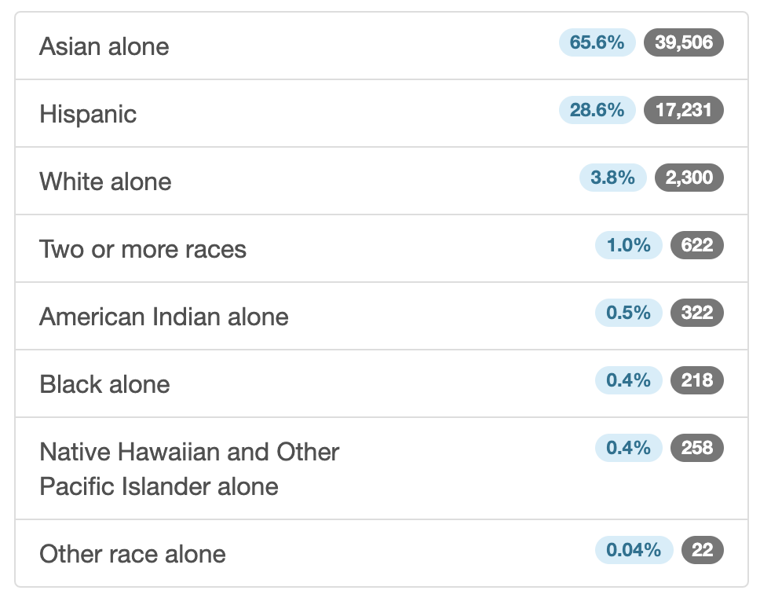This screenshot has width=760, height=605.
Task: Select the American Indian alone row
Action: [x=382, y=316]
